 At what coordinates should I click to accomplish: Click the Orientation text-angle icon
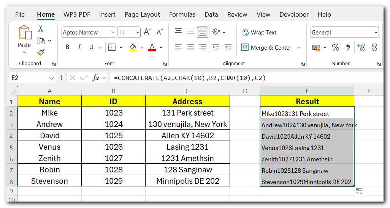(216, 32)
